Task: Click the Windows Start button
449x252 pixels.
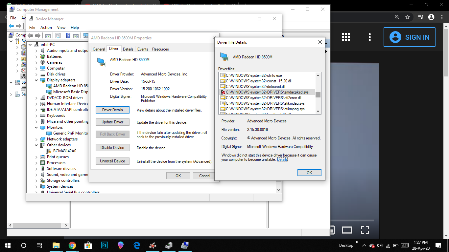Action: [8, 245]
